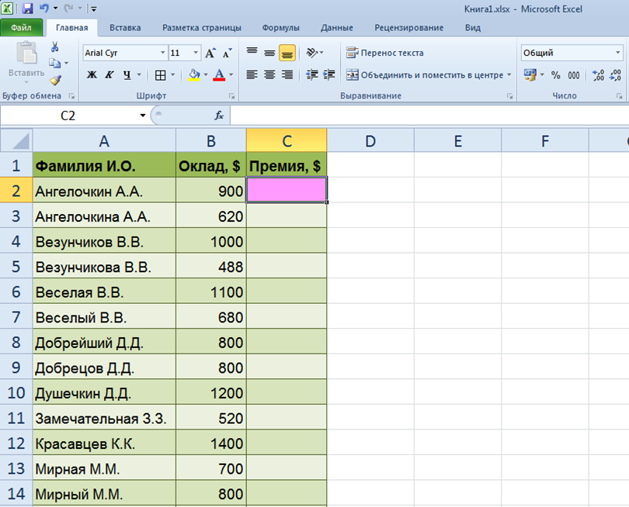Toggle bold formatting (Ж)
Image resolution: width=629 pixels, height=507 pixels.
pos(92,75)
